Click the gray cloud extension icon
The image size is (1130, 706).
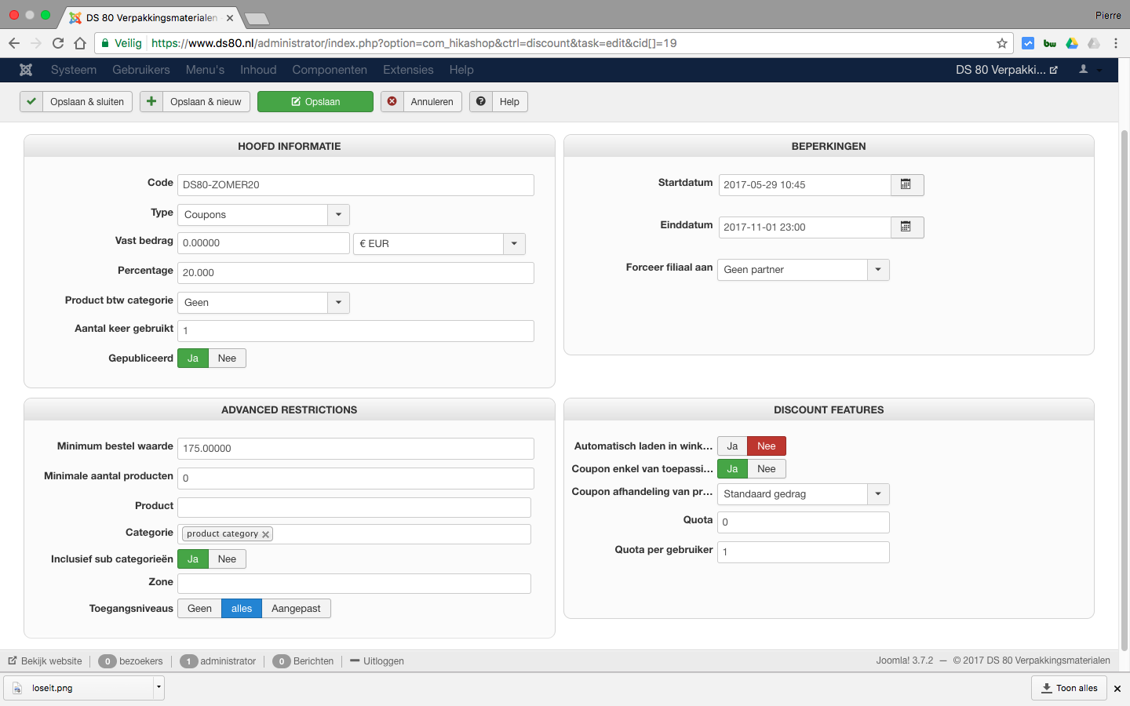pos(1094,43)
